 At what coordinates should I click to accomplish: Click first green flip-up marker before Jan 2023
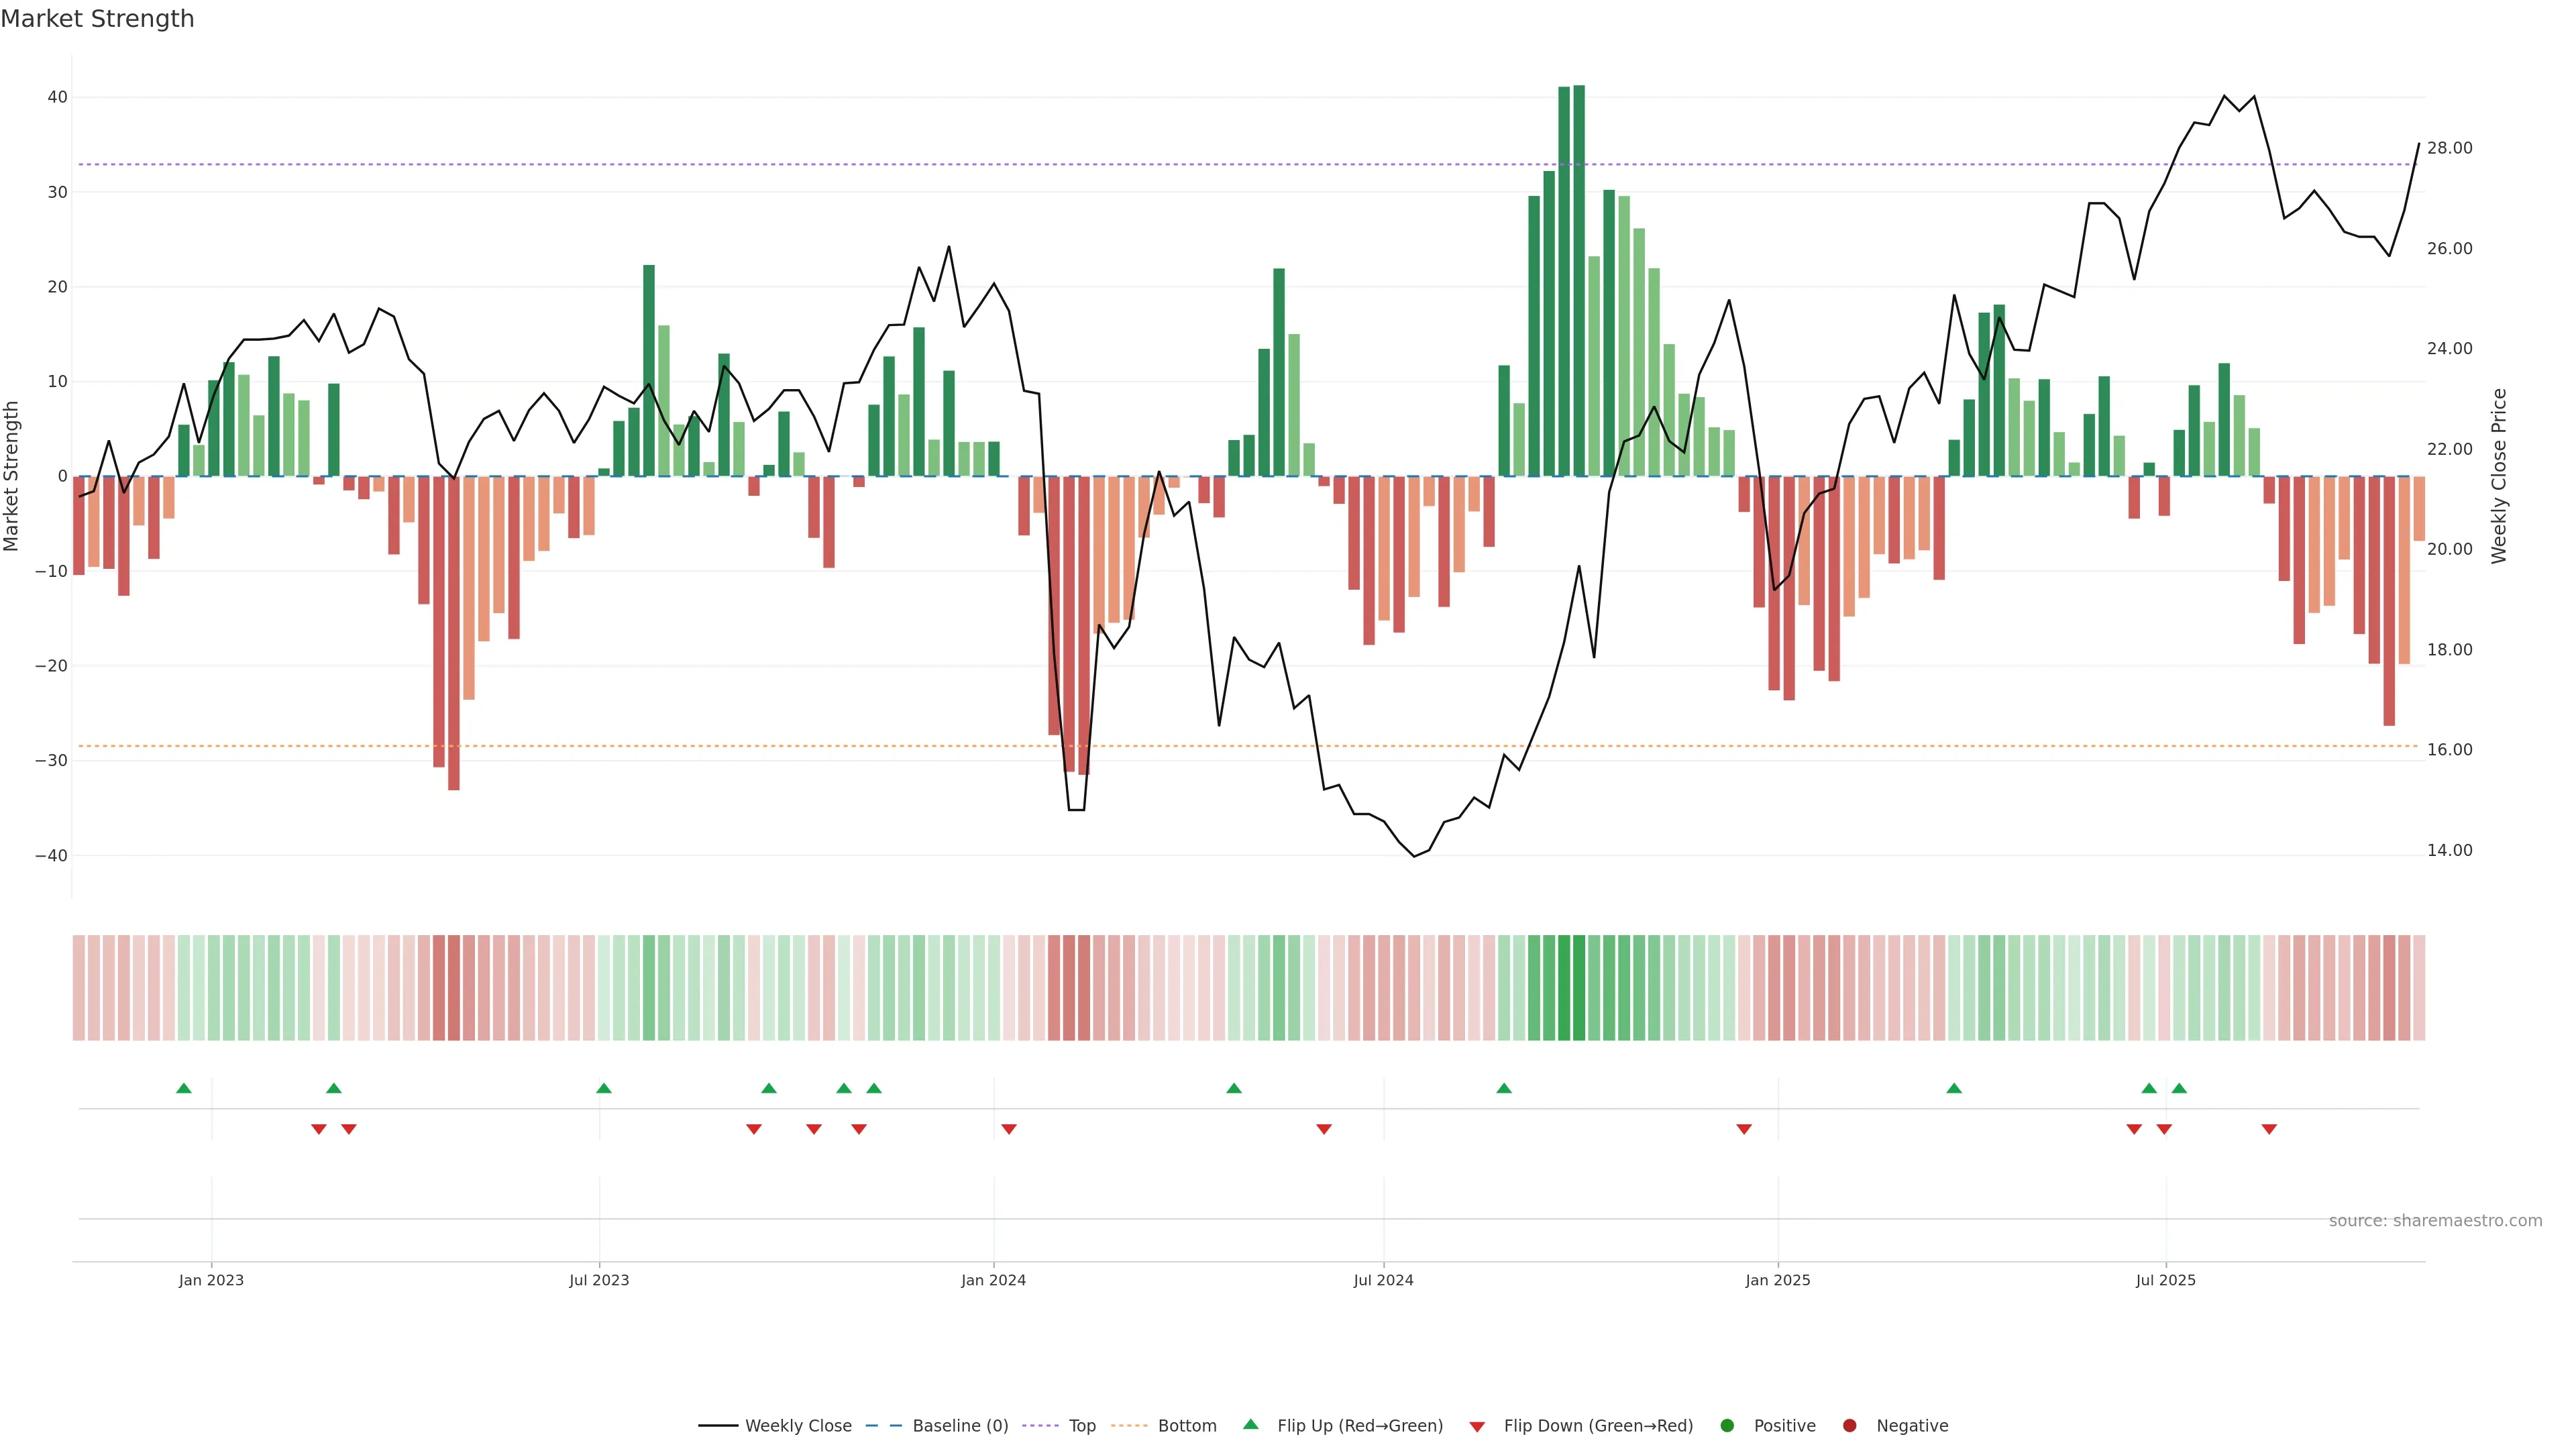(x=184, y=1088)
